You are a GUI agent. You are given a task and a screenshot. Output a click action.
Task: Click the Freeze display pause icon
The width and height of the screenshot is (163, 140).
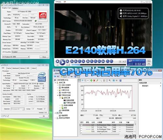click(113, 80)
